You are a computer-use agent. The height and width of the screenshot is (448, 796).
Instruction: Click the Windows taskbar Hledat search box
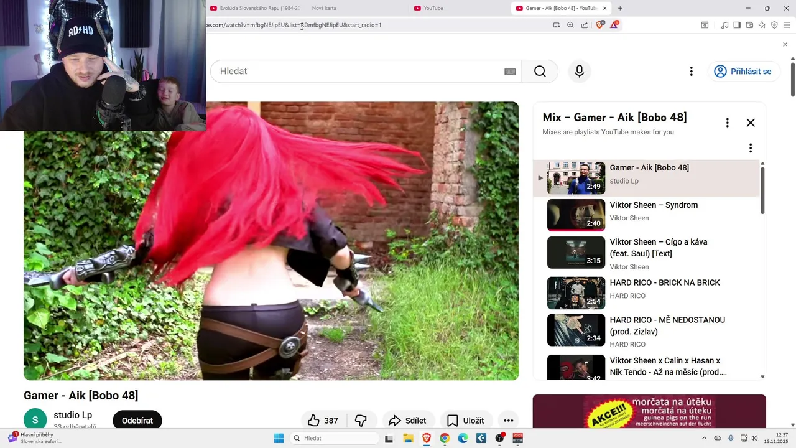tap(335, 438)
